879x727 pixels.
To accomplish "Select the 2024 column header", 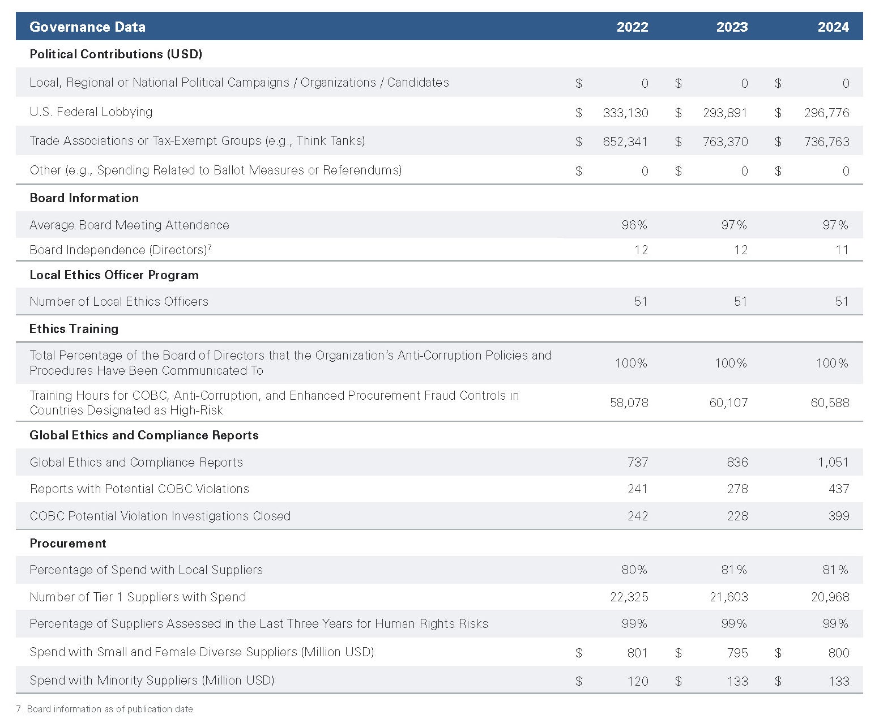I will tap(833, 27).
